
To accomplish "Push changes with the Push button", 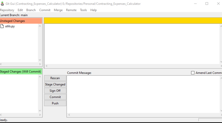I will [x=55, y=103].
